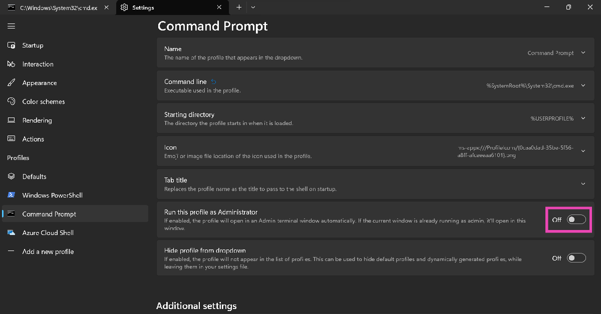
Task: Click the Interaction cursor icon
Action: (12, 64)
